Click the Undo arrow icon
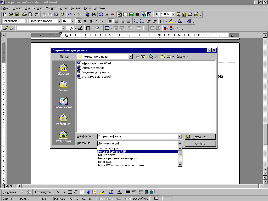Screen dimensions: 268x201 coord(70,14)
